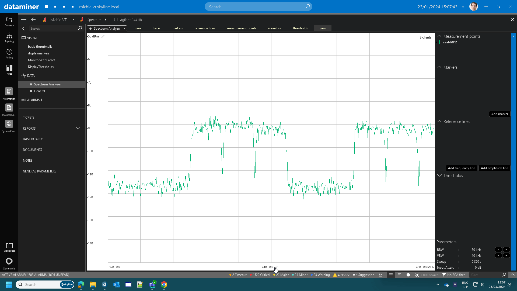Click the pie chart icon in the alarm bar
517x291 pixels.
408,275
